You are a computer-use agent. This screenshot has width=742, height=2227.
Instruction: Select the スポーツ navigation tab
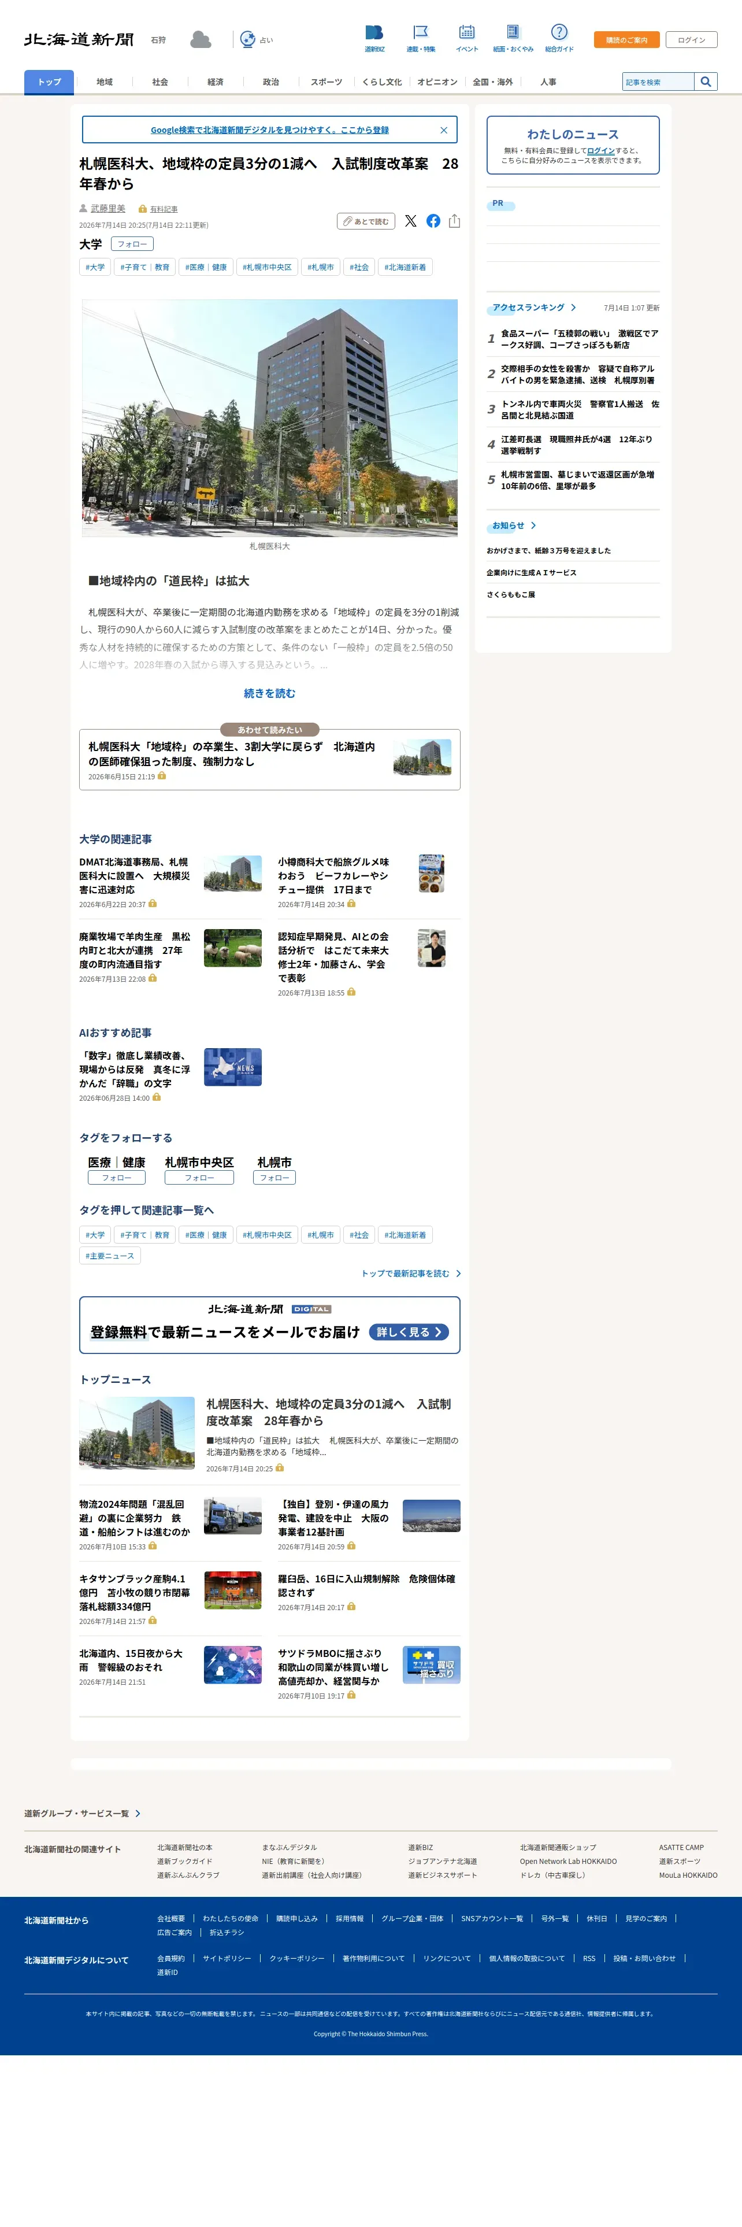pos(327,82)
